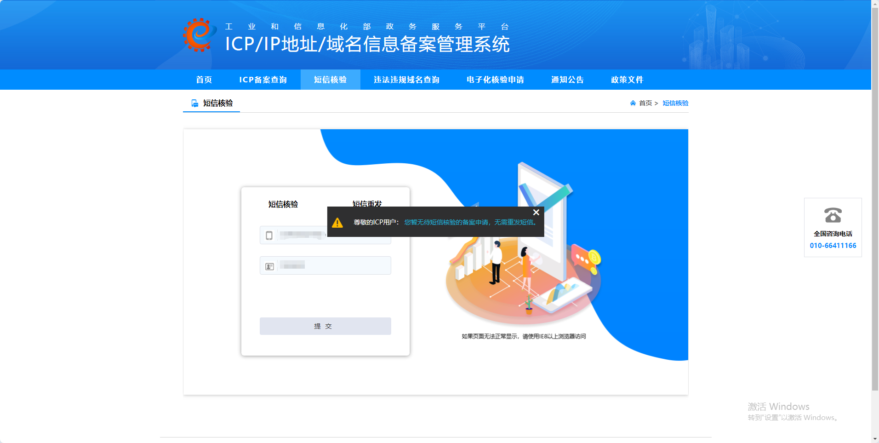Click the 短信核验 page title icon
879x443 pixels.
click(x=195, y=103)
